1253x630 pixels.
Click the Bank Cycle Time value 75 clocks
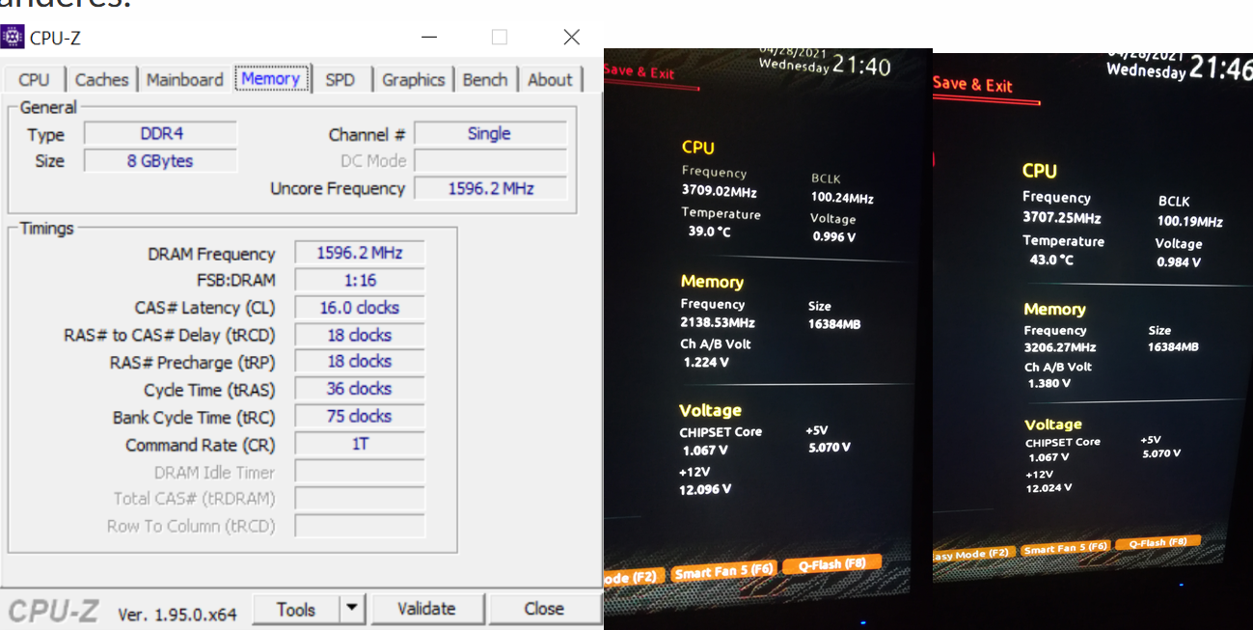point(359,416)
